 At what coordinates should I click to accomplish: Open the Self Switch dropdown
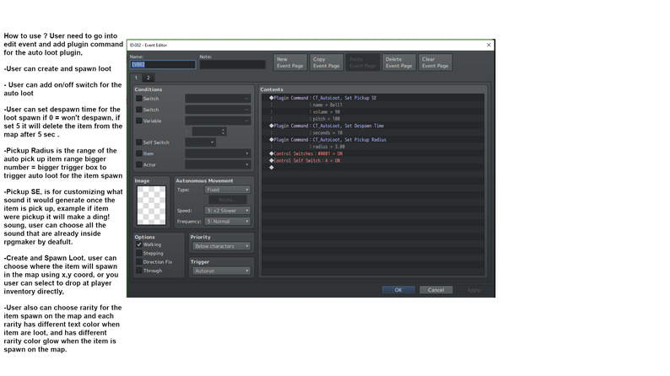point(200,142)
